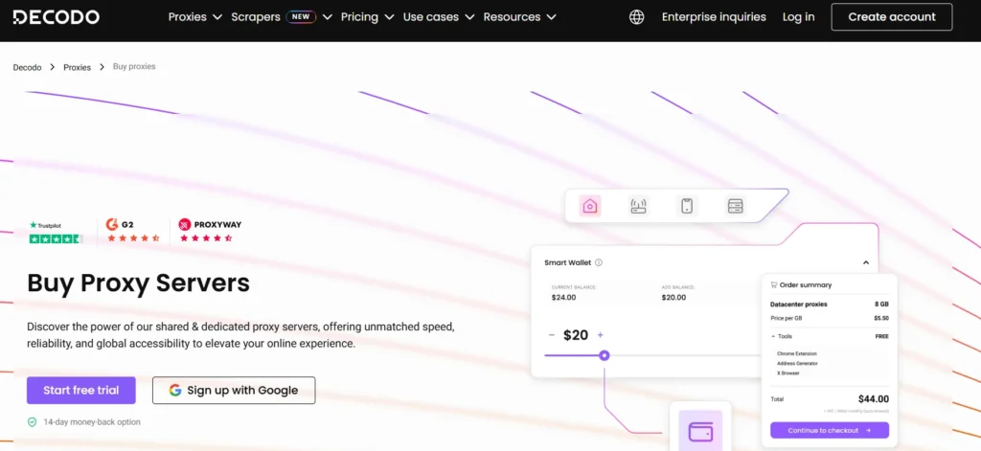Select the residential home proxy icon
Screen dimensions: 981x451
(589, 206)
